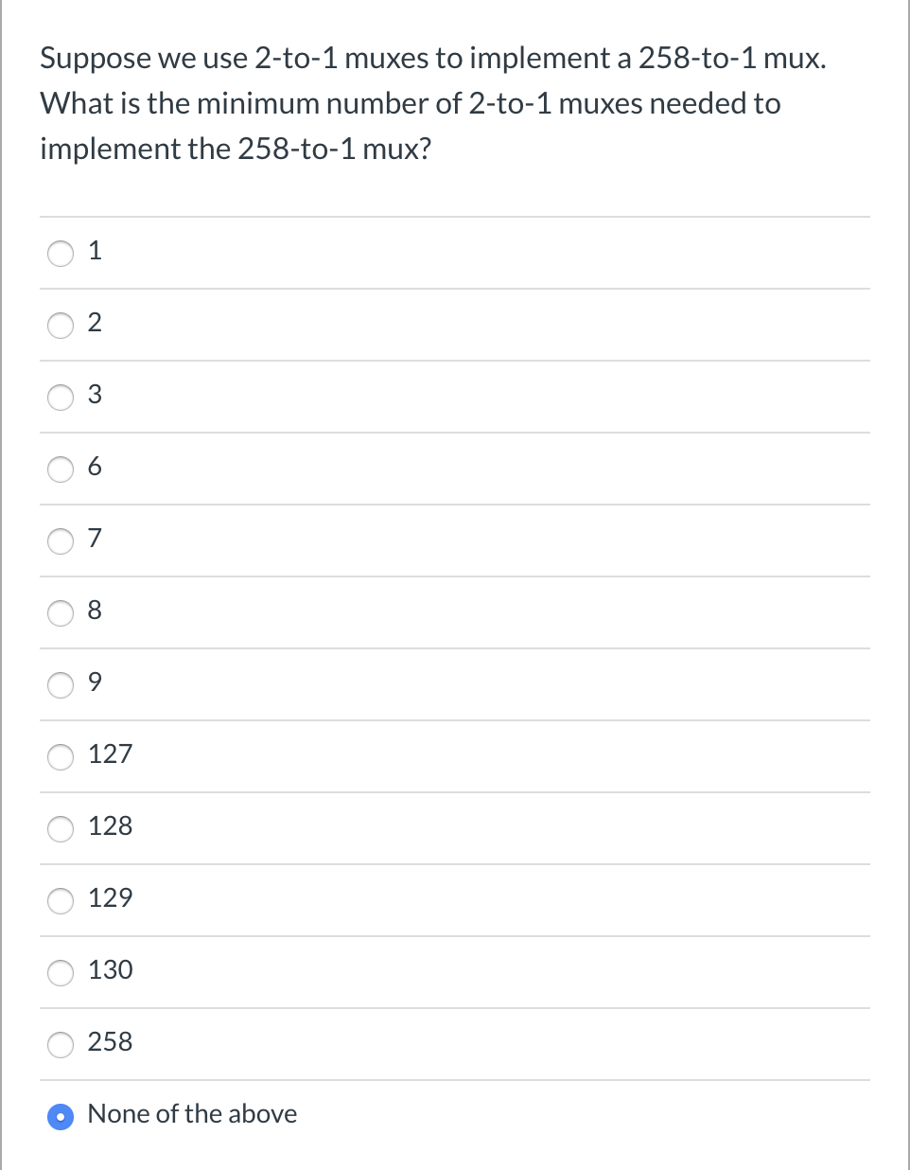Viewport: 910px width, 1170px height.
Task: Click the None of the above label text
Action: [x=192, y=1115]
